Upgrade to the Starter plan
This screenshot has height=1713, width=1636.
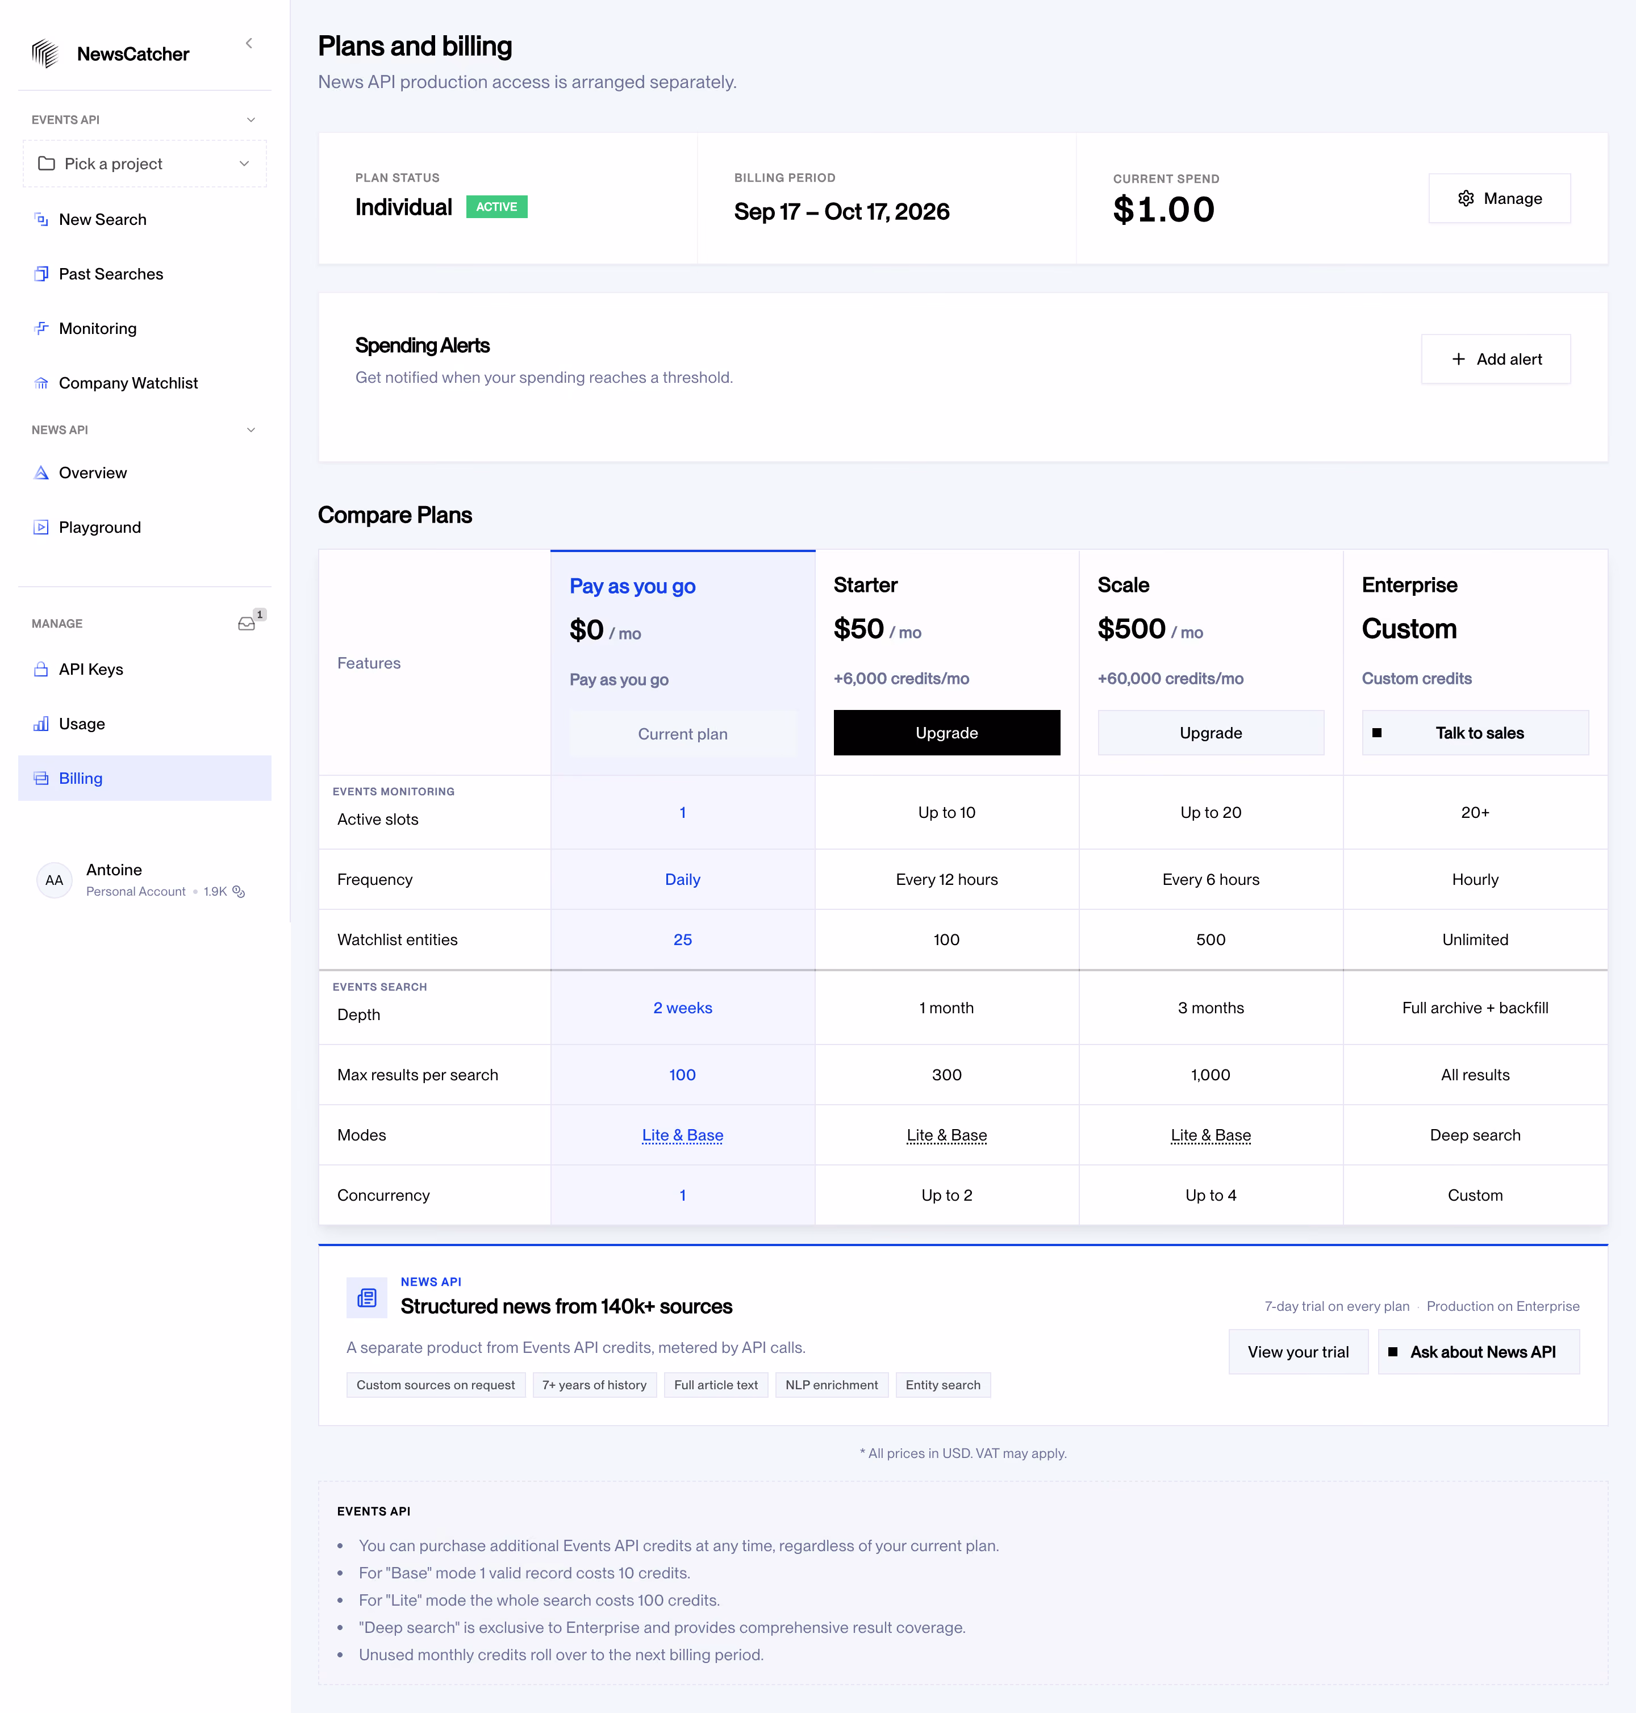coord(946,733)
